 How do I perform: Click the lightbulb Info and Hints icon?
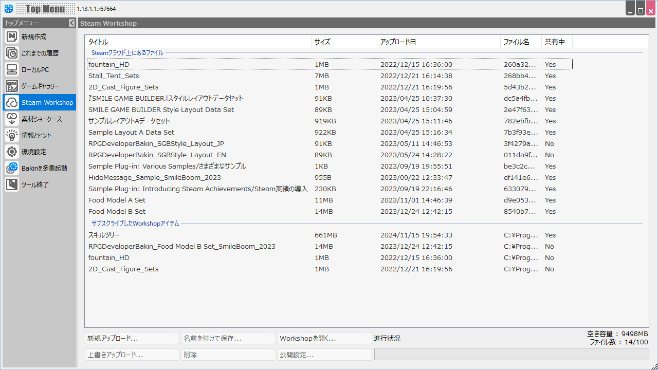[x=12, y=135]
